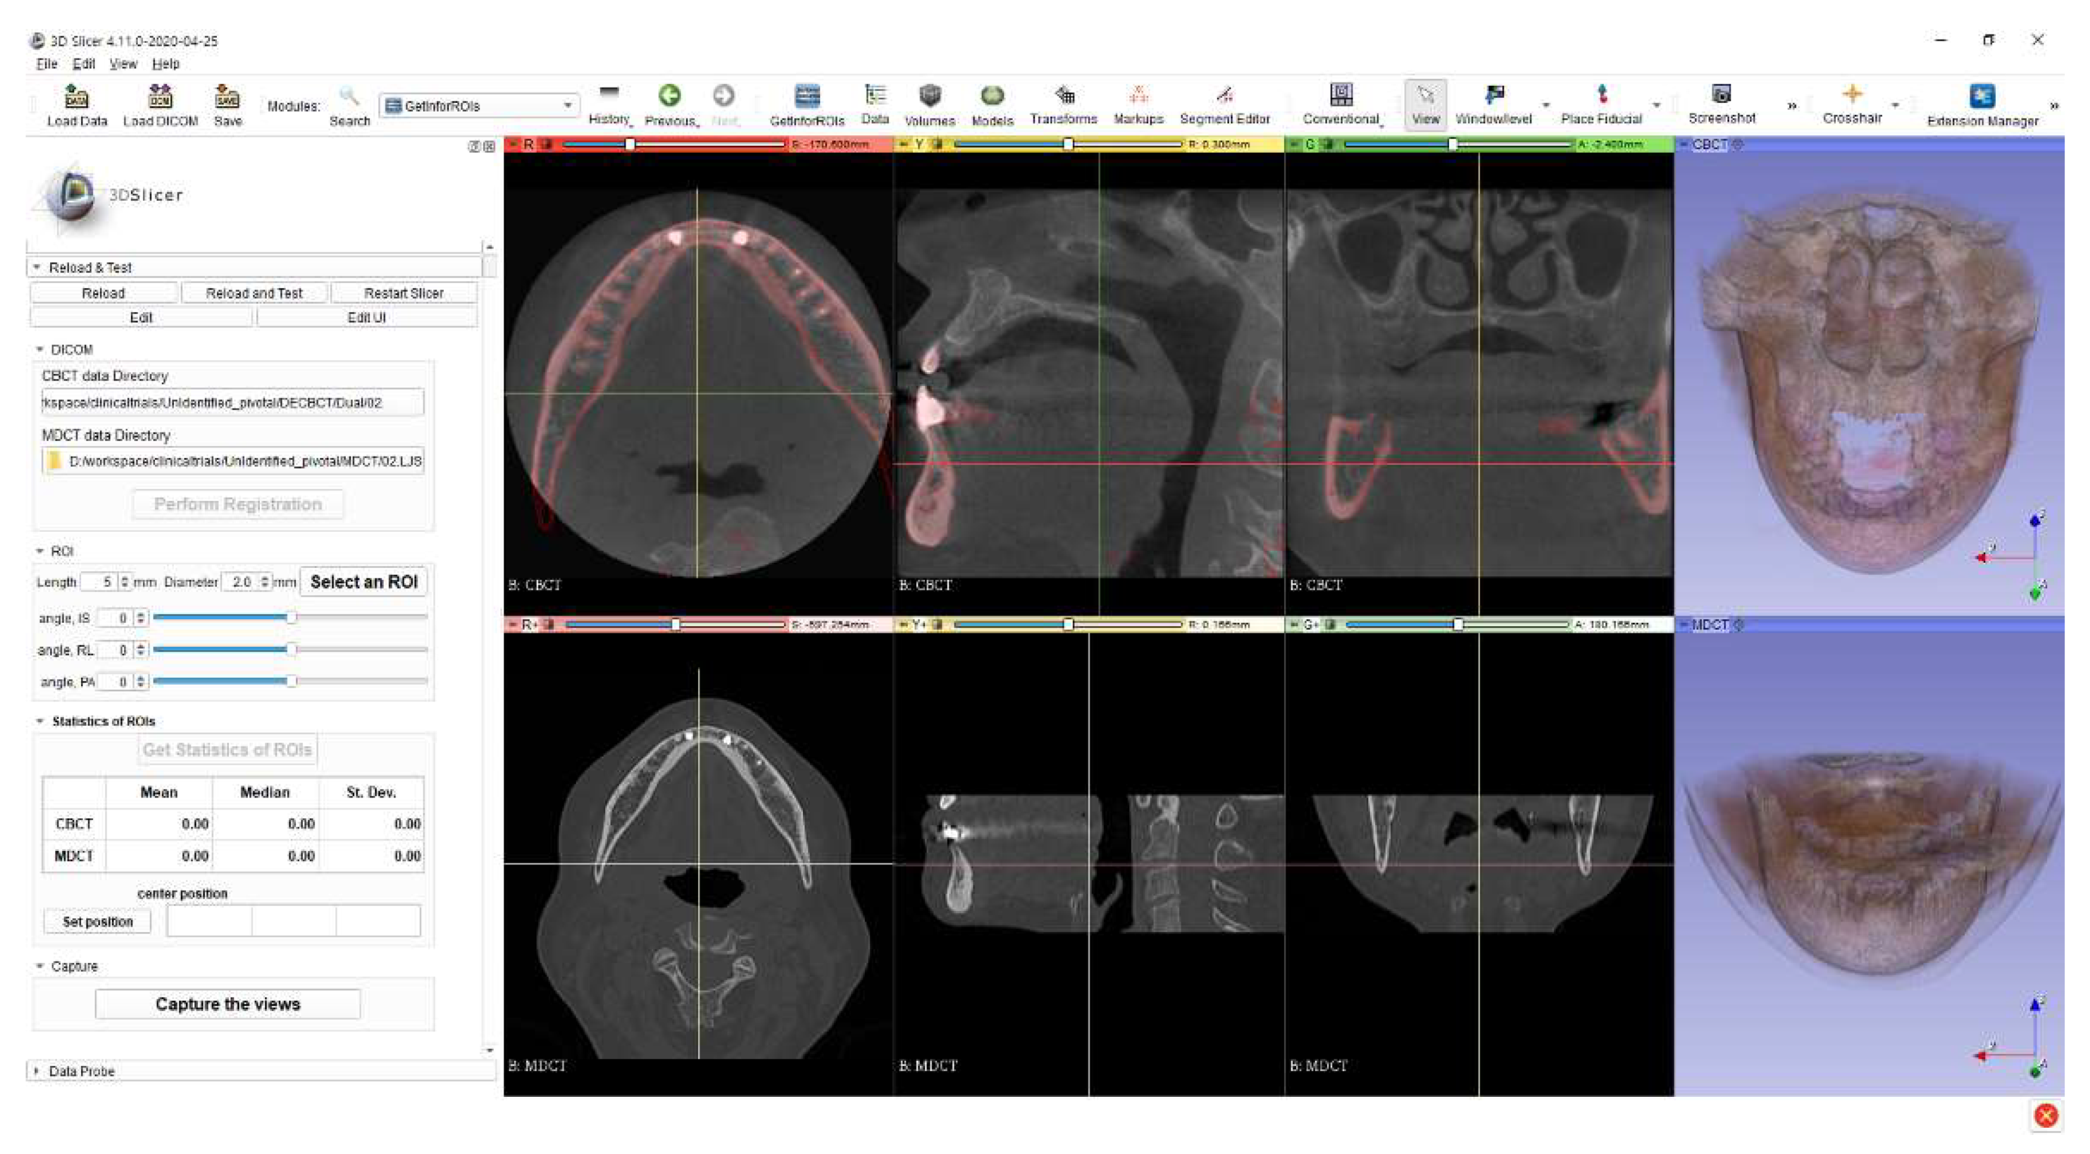The image size is (2090, 1154).
Task: Toggle red slice visibility in 3D view
Action: click(547, 144)
